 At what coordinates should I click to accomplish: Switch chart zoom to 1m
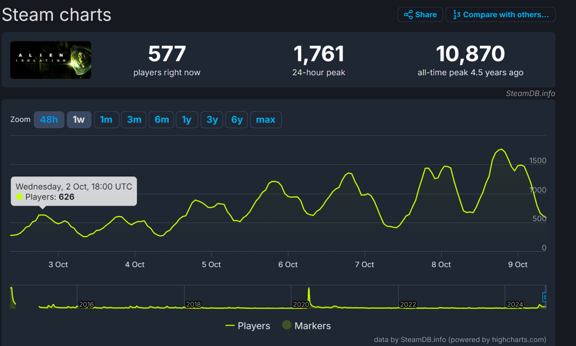tap(106, 120)
